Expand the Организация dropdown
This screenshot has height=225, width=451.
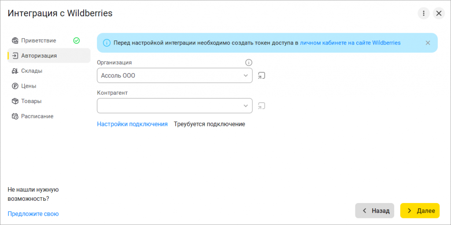point(174,76)
